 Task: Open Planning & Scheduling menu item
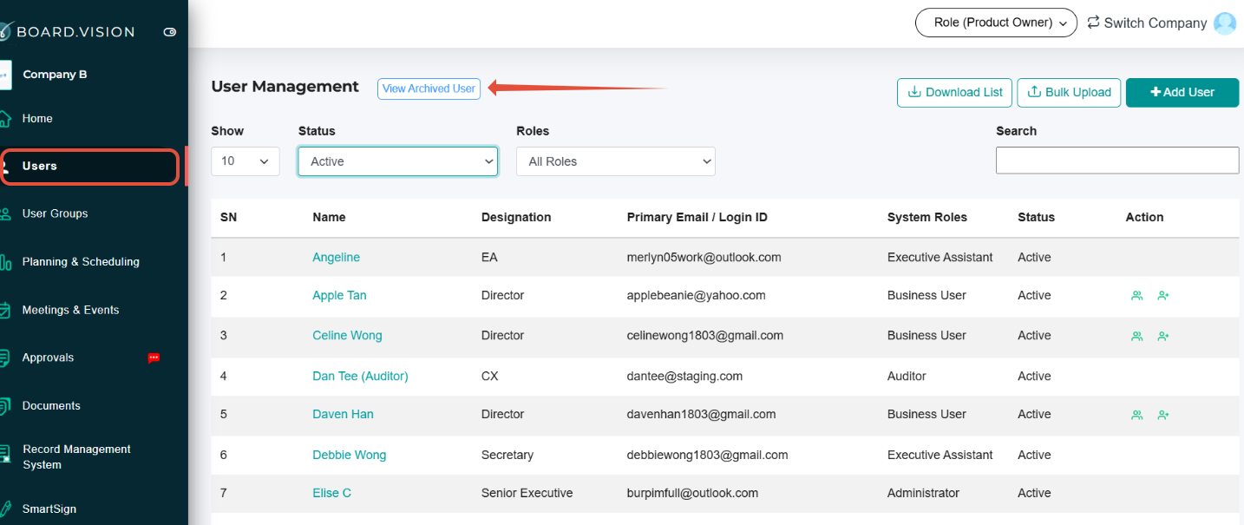pyautogui.click(x=81, y=262)
